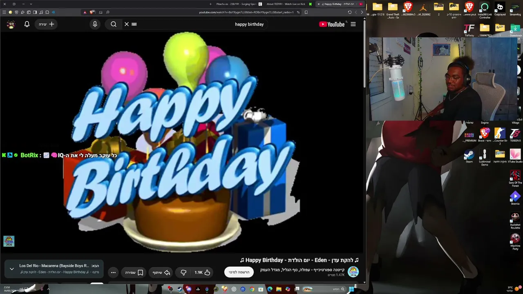523x294 pixels.
Task: Click the webcam overlay window
Action: (x=444, y=79)
